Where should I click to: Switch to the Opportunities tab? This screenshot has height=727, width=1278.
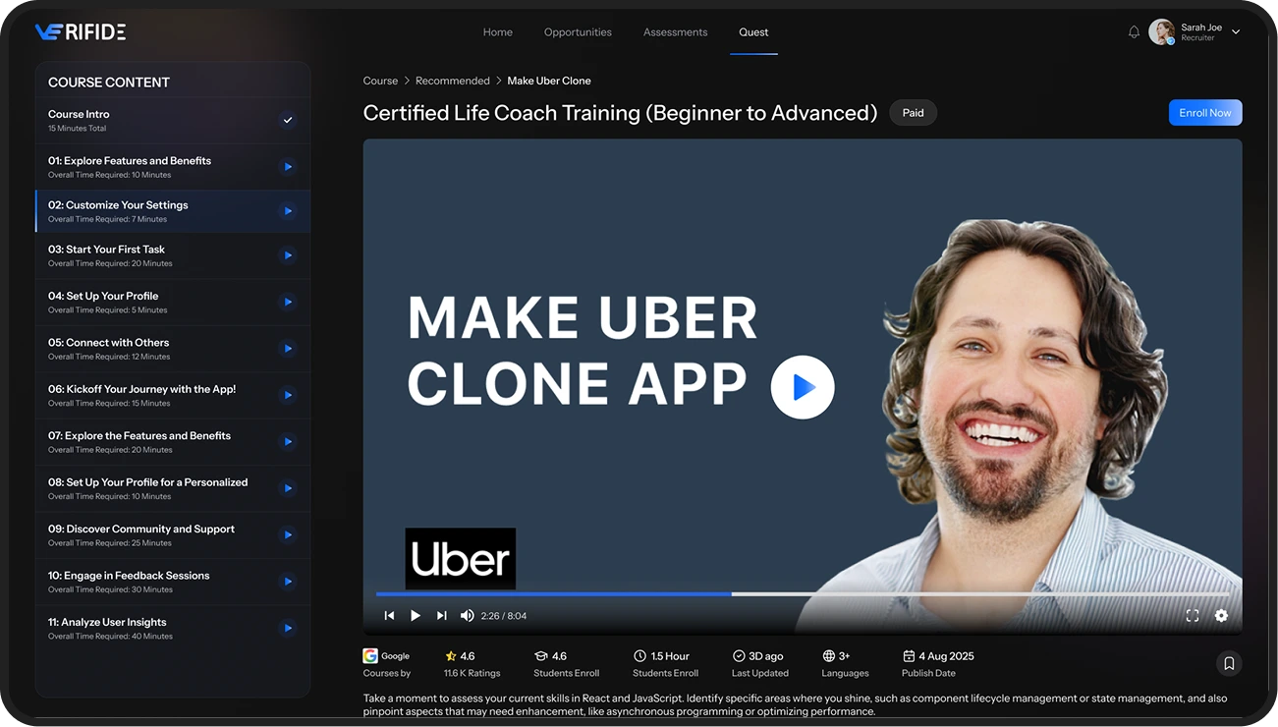(578, 32)
